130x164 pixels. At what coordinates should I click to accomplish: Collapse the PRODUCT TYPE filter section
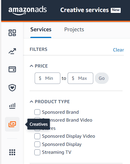click(50, 102)
